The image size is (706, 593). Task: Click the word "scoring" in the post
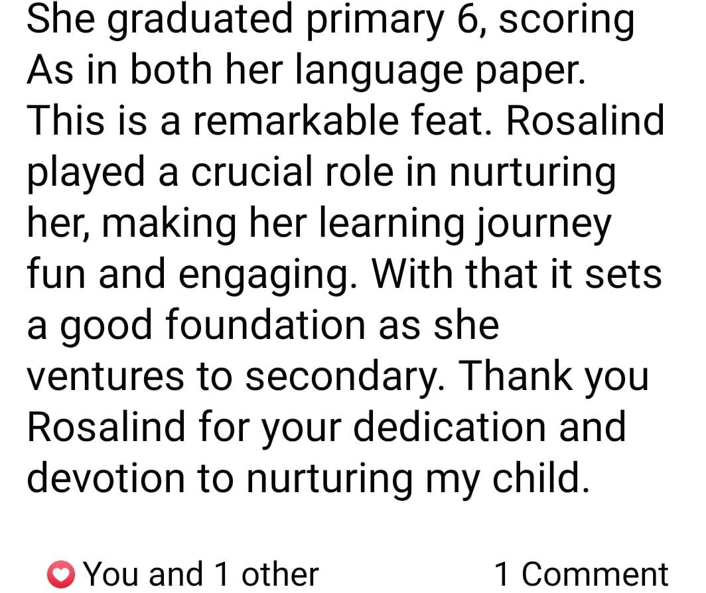pos(565,20)
